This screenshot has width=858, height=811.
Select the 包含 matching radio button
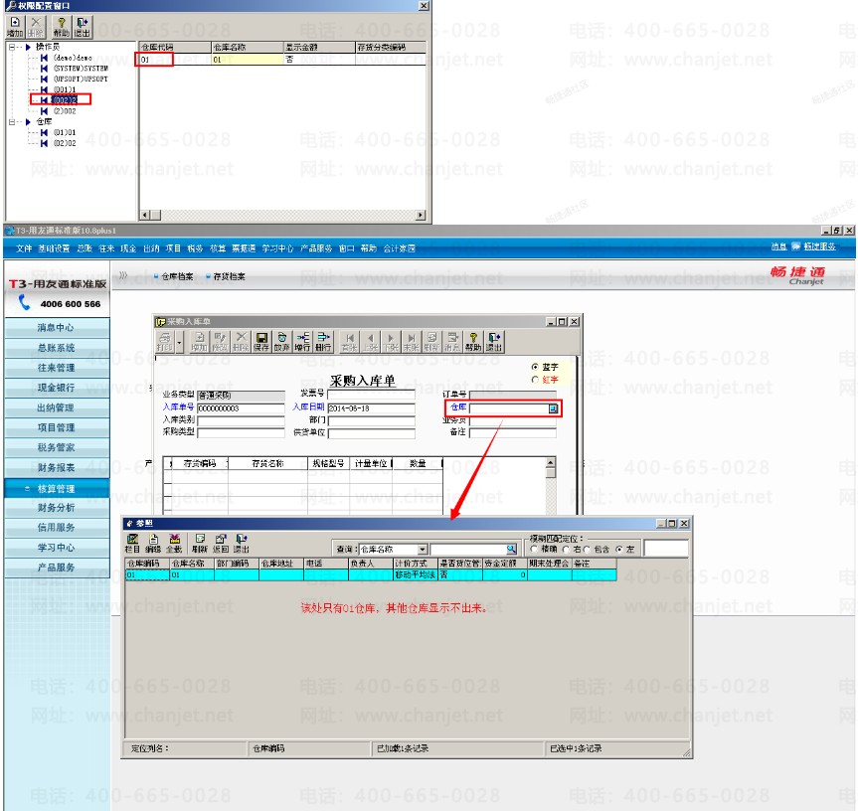(587, 549)
